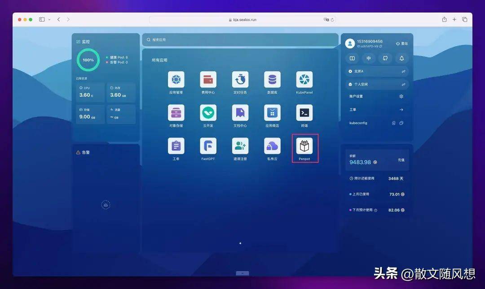The image size is (485, 289).
Task: Click the 账户设置 label
Action: 356,96
